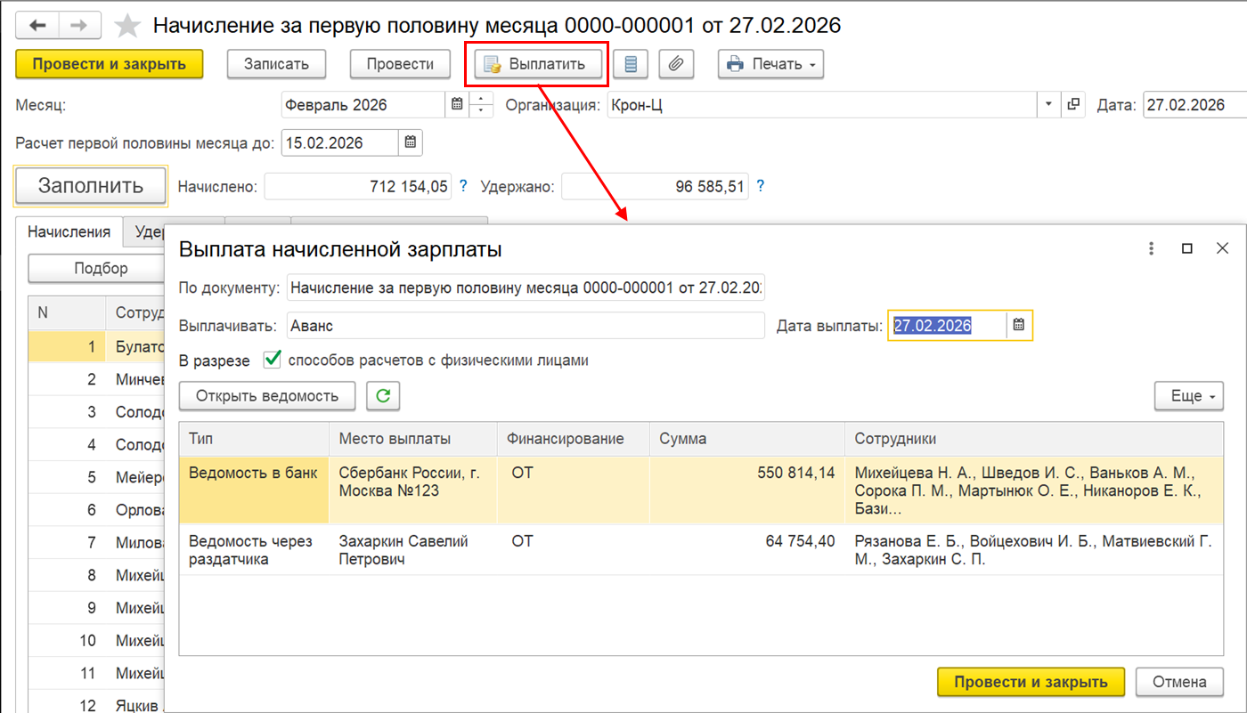1247x713 pixels.
Task: Click the Выплачивать input field
Action: coord(526,326)
